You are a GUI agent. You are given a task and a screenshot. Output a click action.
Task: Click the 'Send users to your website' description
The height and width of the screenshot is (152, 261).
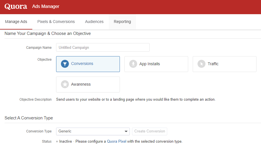pos(136,99)
